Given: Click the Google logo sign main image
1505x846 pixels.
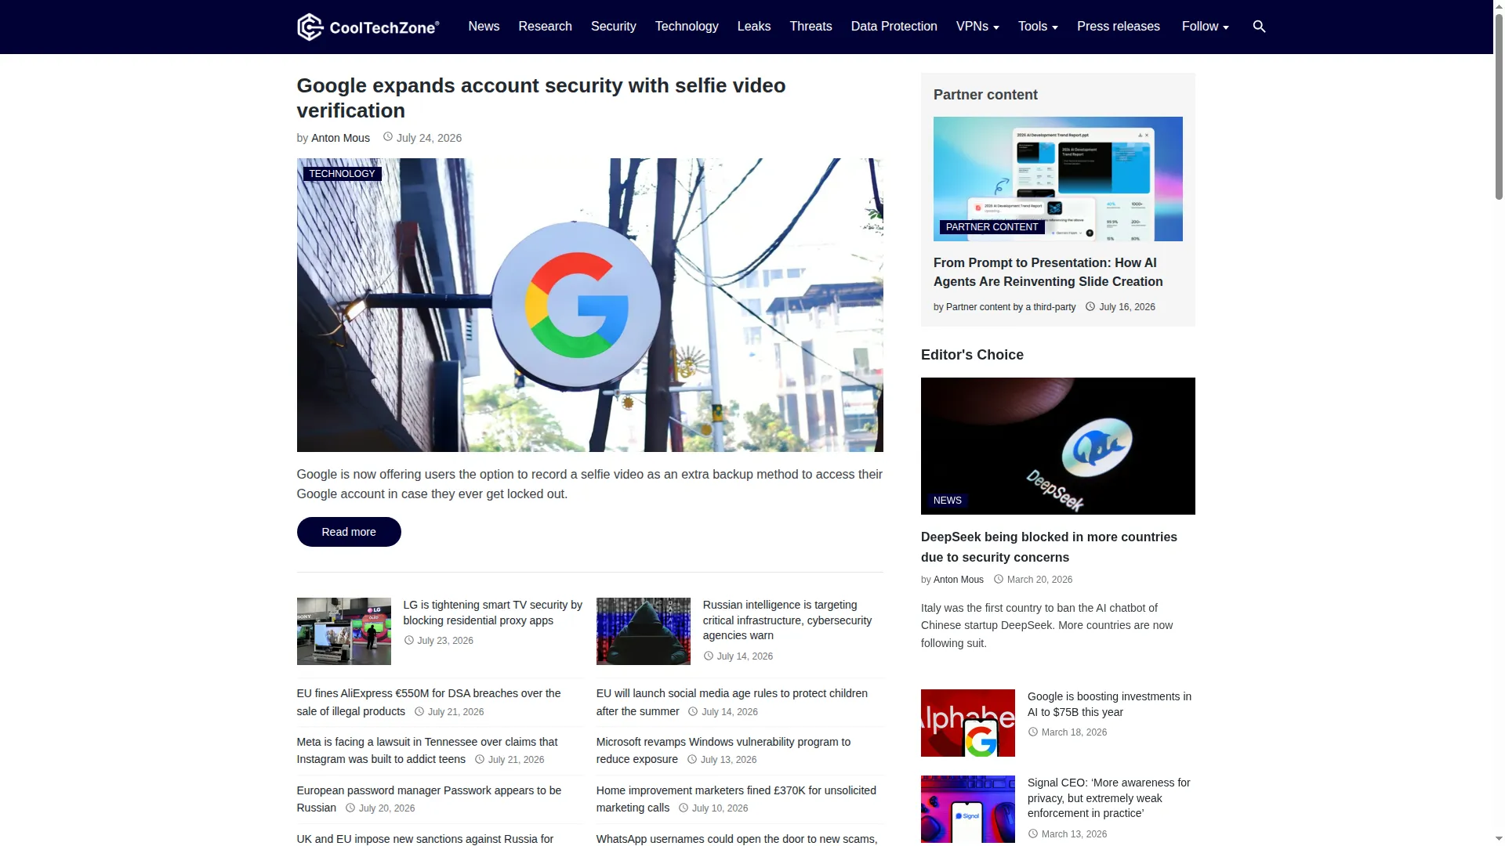Looking at the screenshot, I should (x=589, y=305).
